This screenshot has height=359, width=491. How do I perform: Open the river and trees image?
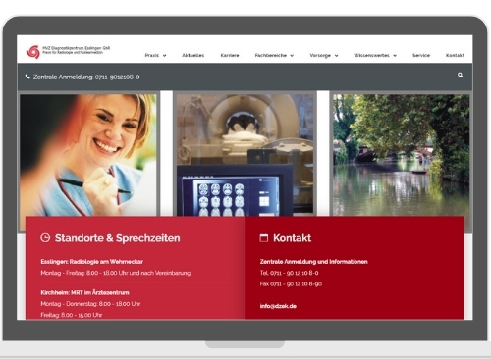click(x=401, y=155)
